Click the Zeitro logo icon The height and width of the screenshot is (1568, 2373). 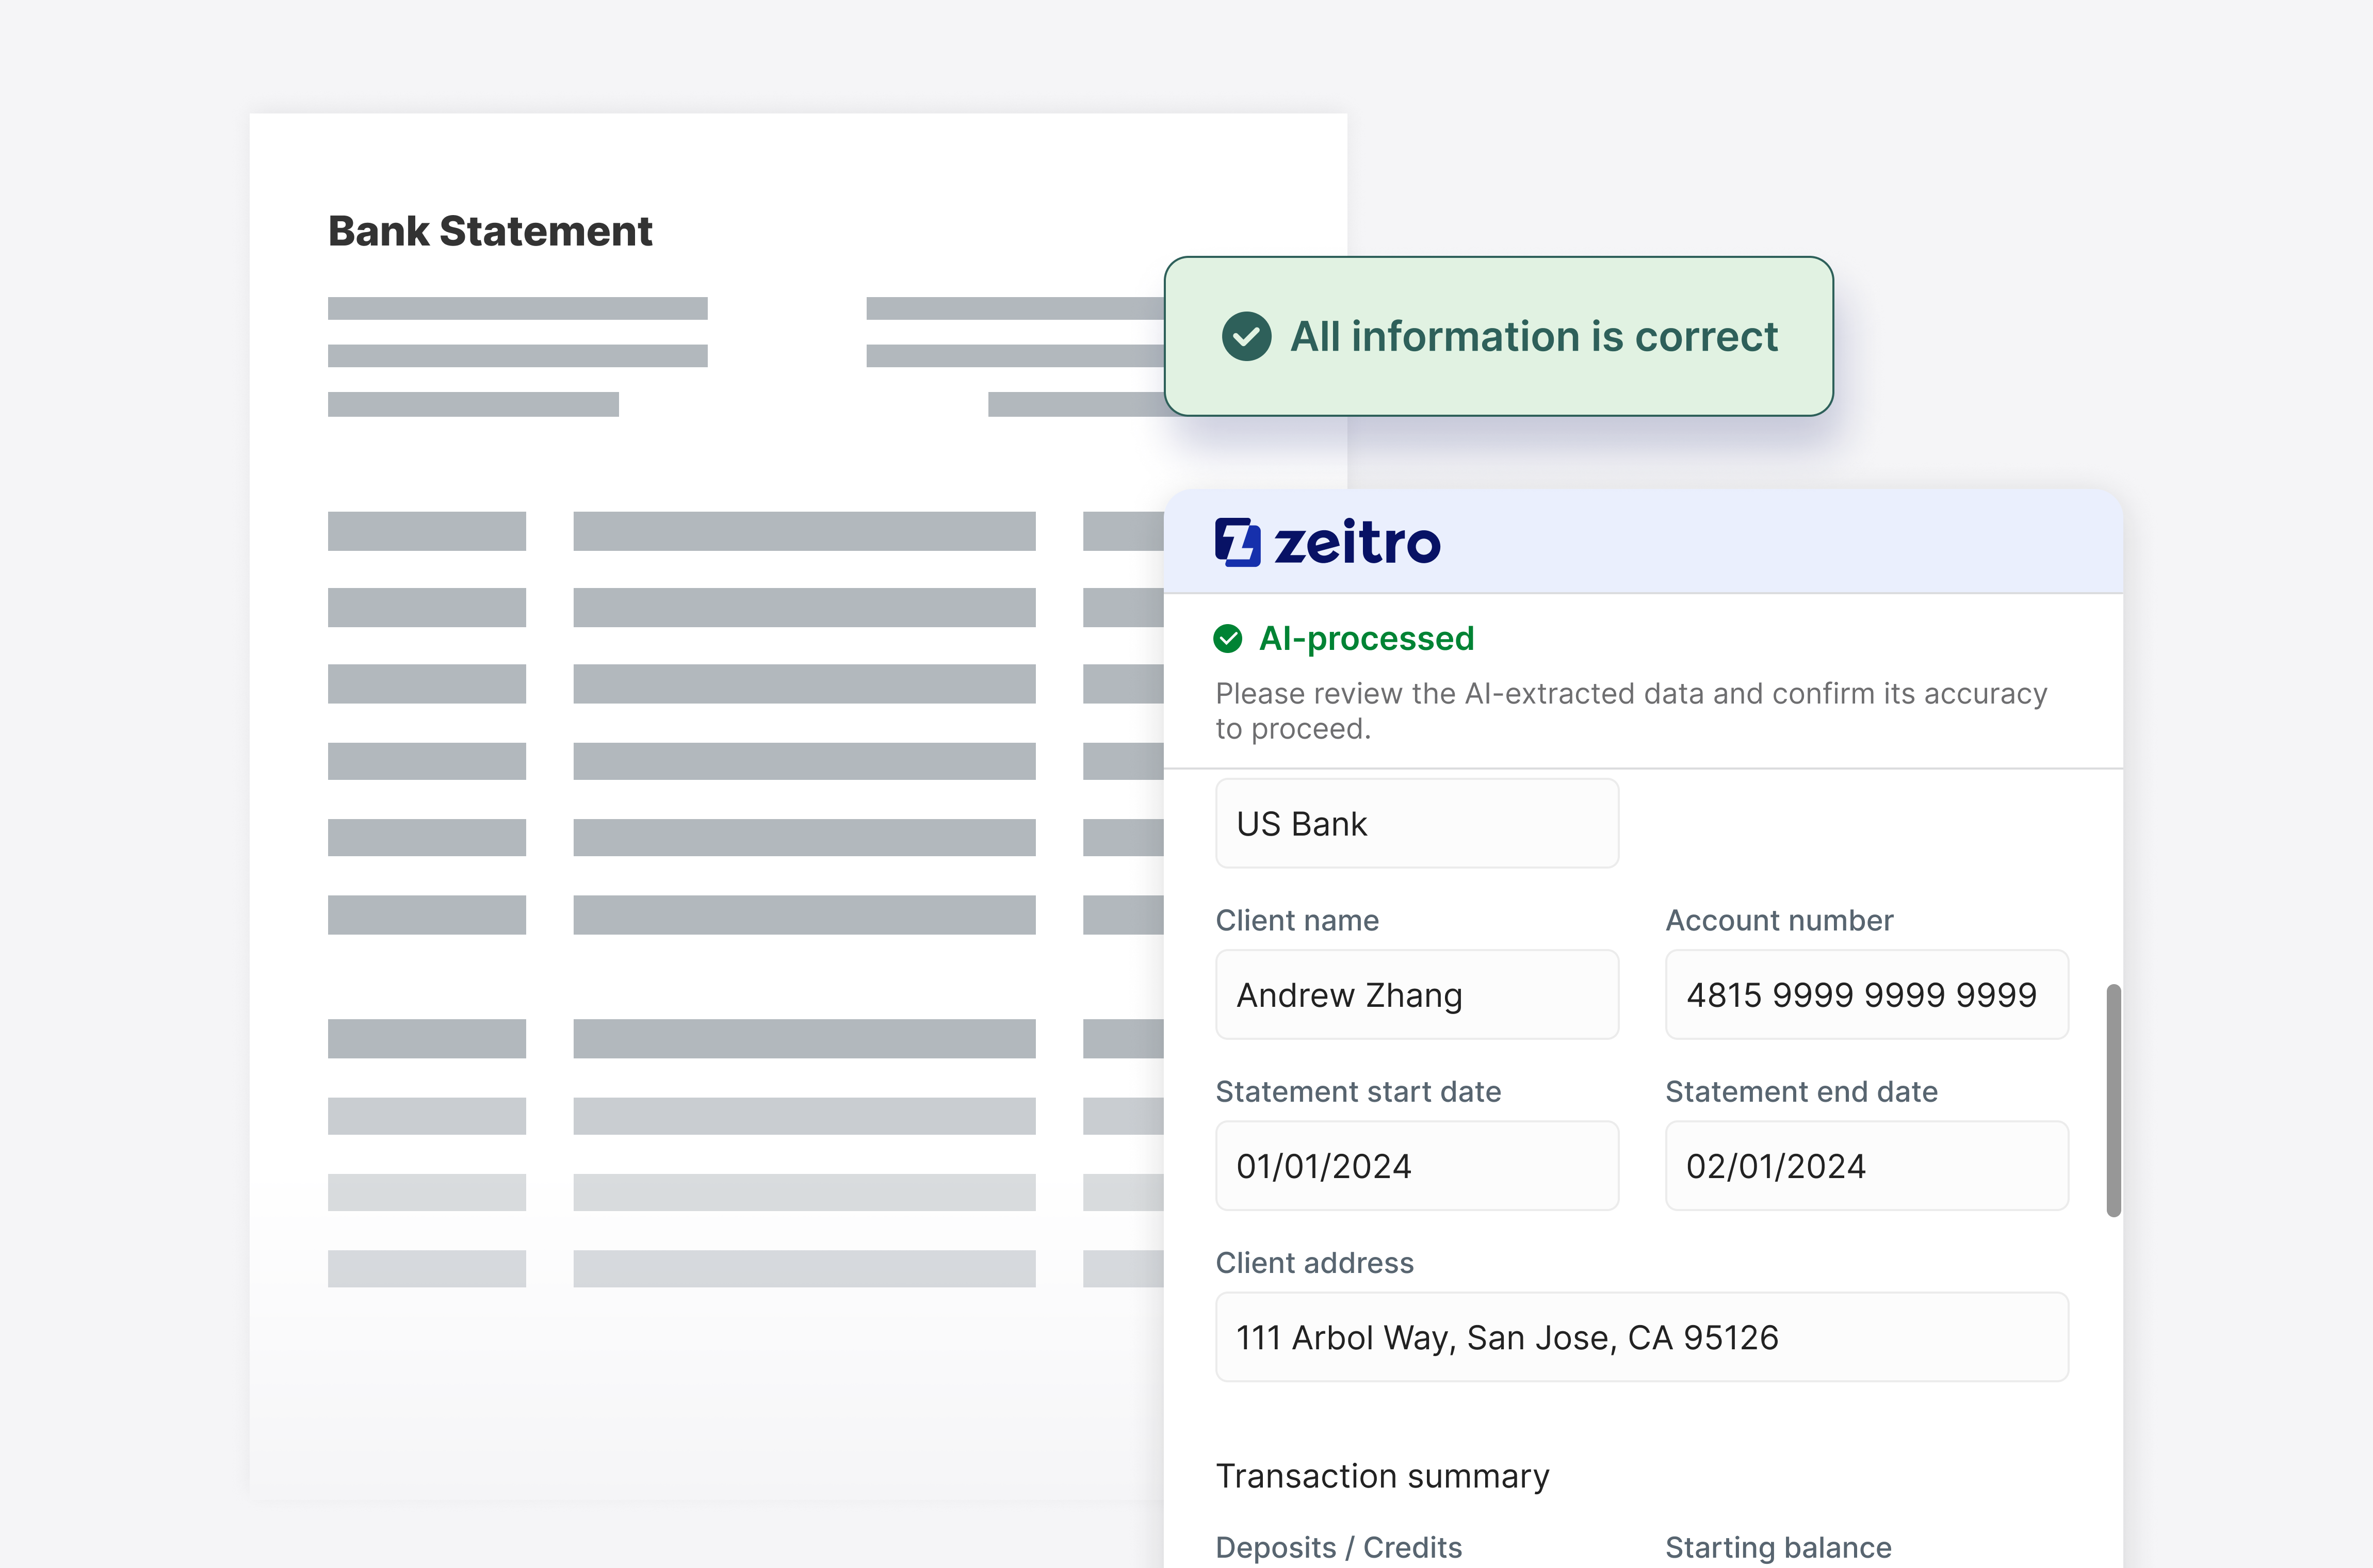(1237, 542)
